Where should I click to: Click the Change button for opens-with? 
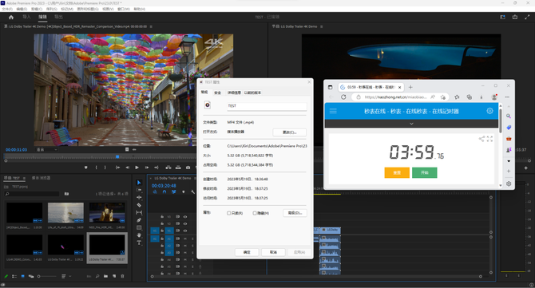pyautogui.click(x=289, y=132)
